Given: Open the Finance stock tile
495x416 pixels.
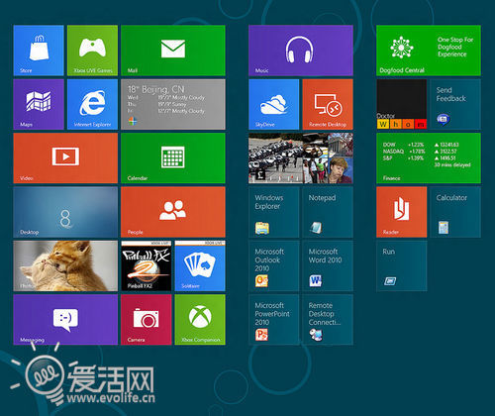Looking at the screenshot, I should click(x=429, y=158).
